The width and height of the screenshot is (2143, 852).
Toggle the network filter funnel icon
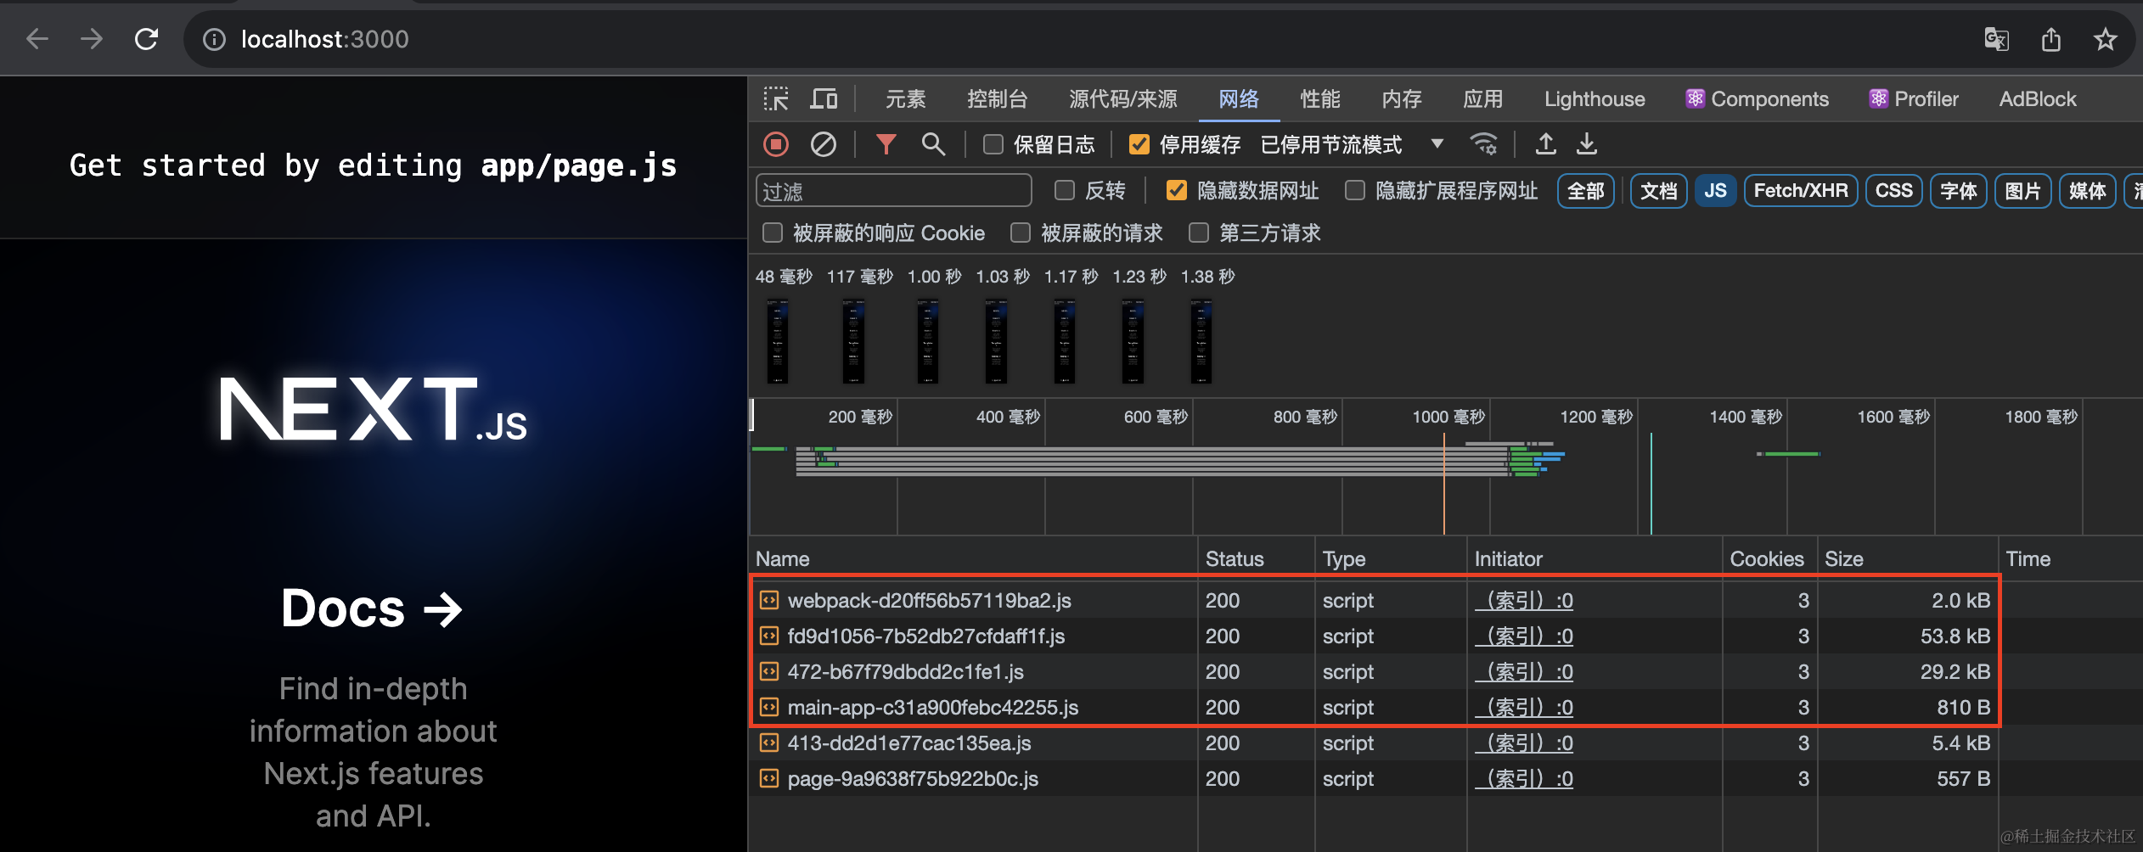click(x=886, y=144)
